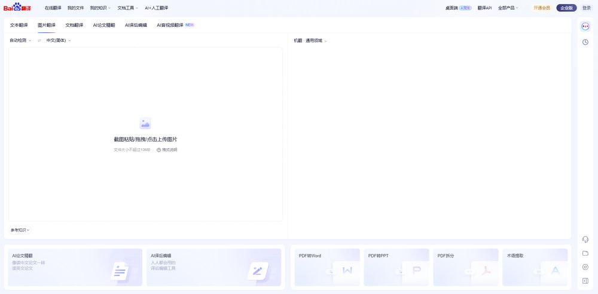This screenshot has height=294, width=598.
Task: Open the AI assistant robot icon
Action: tap(585, 26)
